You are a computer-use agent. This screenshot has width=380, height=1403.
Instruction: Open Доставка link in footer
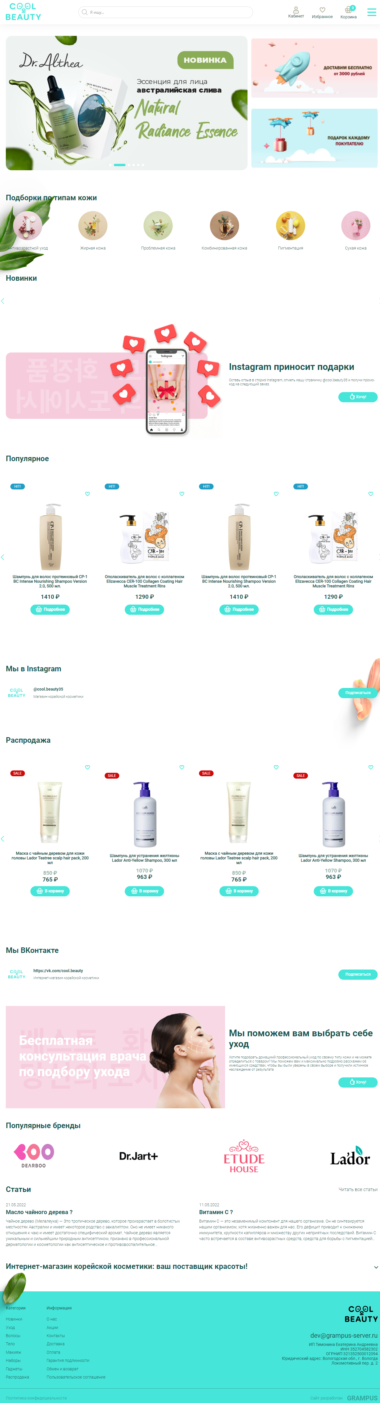pyautogui.click(x=56, y=1344)
